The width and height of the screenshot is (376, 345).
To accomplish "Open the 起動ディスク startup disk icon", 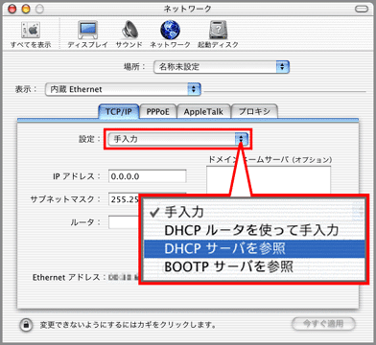I will tap(218, 31).
